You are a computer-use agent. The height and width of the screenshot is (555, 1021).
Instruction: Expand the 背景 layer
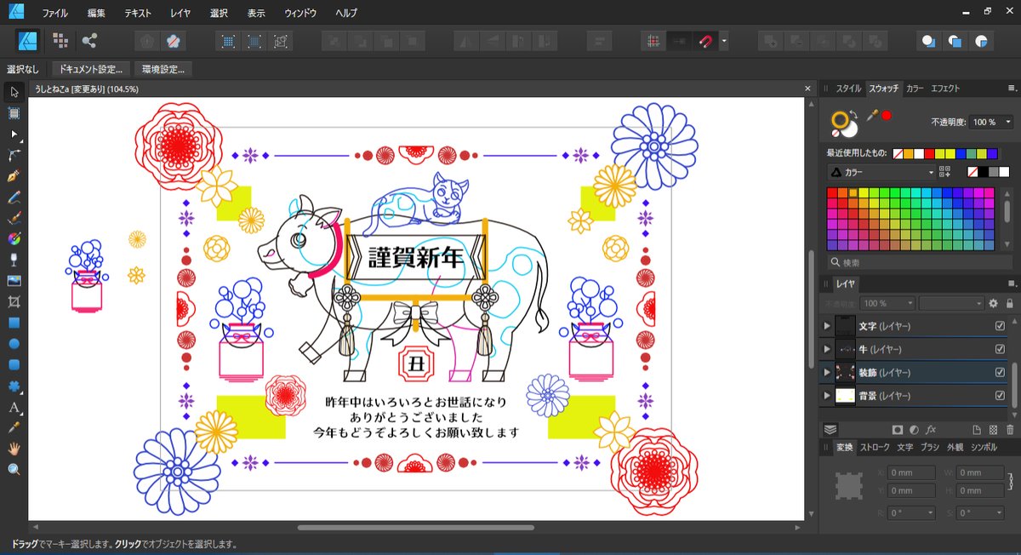[x=826, y=396]
